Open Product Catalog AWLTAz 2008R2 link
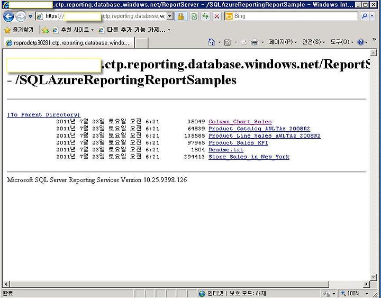 click(x=259, y=129)
